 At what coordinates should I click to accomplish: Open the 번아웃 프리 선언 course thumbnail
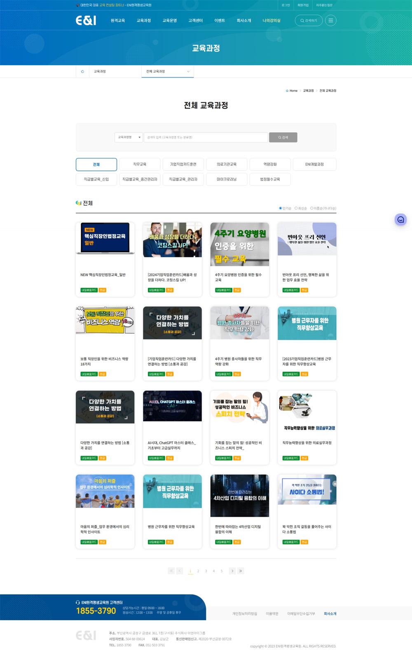coord(307,239)
